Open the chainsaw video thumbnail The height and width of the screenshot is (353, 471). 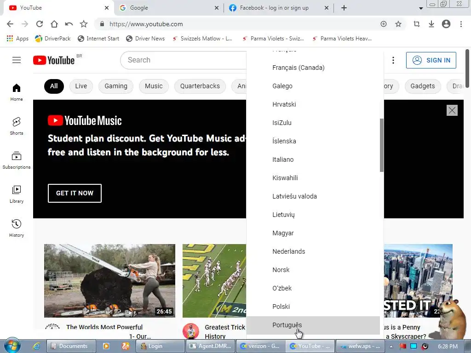pos(109,281)
